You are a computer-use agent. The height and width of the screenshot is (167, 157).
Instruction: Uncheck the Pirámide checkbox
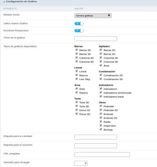pyautogui.click(x=101, y=106)
